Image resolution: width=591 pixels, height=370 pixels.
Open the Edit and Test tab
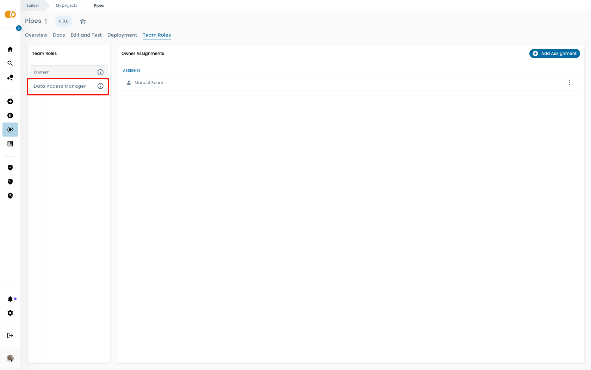86,35
